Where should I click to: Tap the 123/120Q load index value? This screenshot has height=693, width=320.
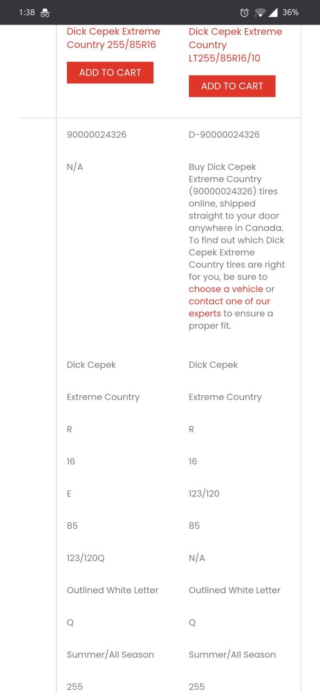(86, 558)
